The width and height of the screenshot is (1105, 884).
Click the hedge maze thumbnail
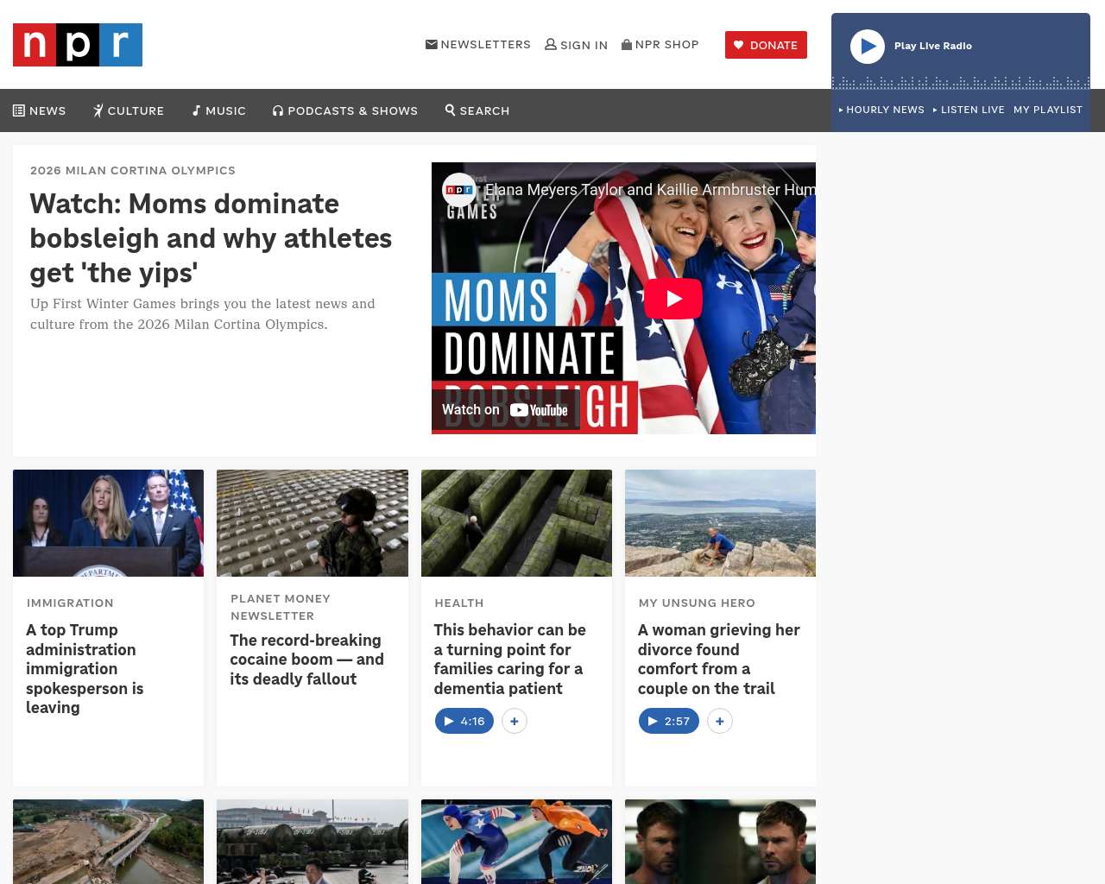click(x=516, y=523)
